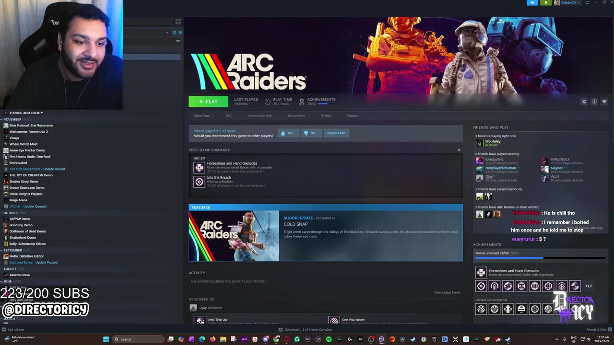The image size is (614, 345).
Task: Open Horseshoes and Hand Grenades icon in Achievements panel
Action: point(481,272)
